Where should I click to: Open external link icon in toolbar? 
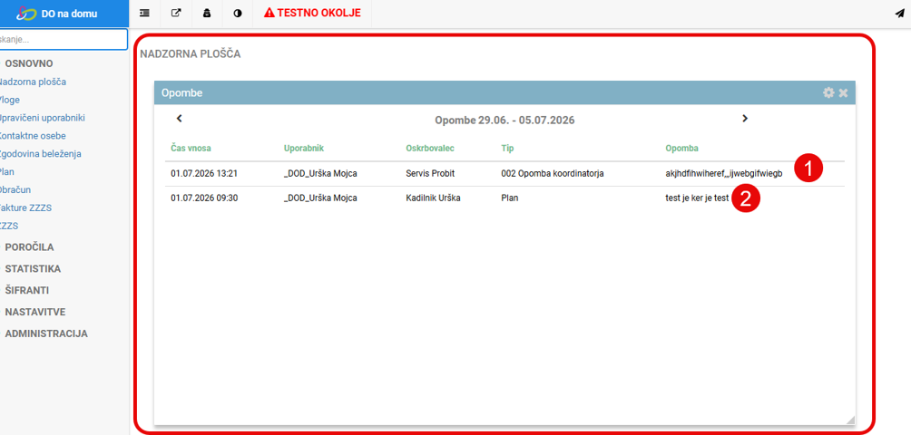176,14
